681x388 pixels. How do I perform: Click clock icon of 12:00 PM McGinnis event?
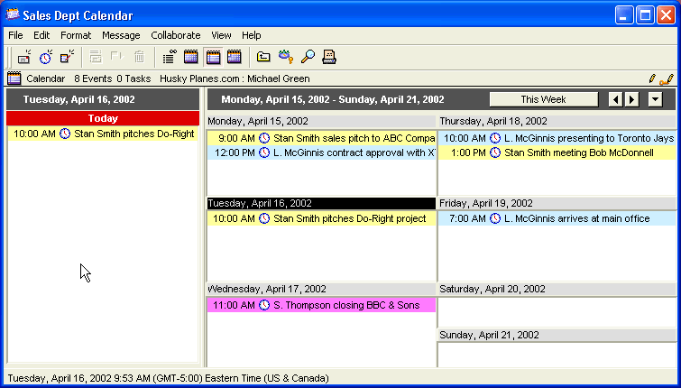(264, 152)
